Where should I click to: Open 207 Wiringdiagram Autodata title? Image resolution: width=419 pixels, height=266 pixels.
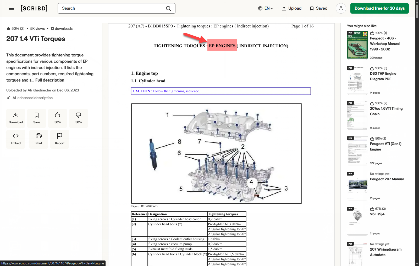[x=386, y=252]
